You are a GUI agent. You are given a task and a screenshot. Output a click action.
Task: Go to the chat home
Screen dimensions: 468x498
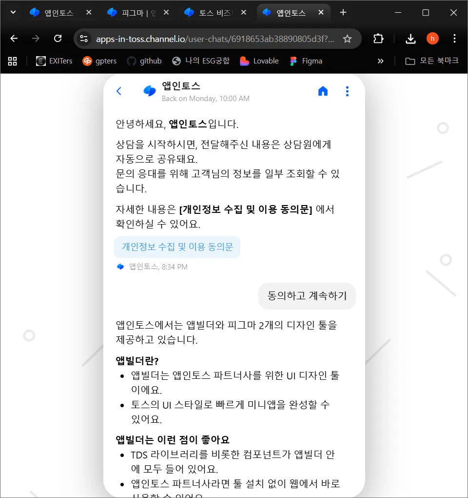323,91
